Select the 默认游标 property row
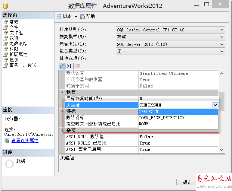Viewport: 232px width, 191px height. click(101, 118)
